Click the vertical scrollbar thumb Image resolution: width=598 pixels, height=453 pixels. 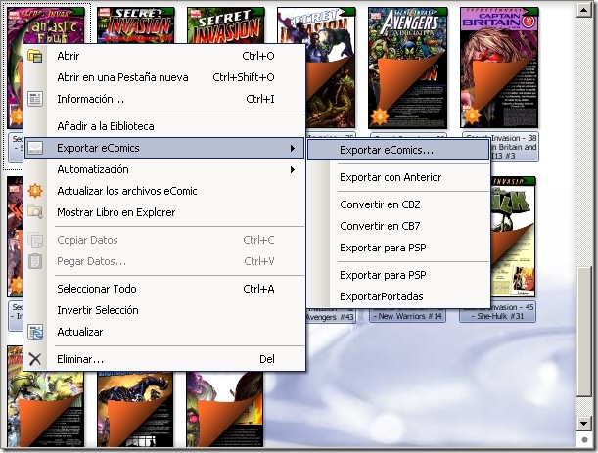(x=584, y=332)
